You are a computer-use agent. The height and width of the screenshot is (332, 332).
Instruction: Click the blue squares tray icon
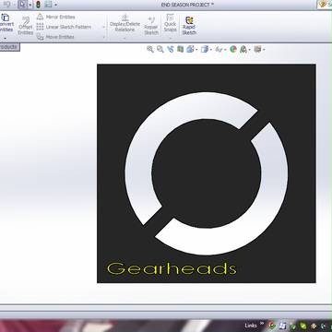(283, 326)
